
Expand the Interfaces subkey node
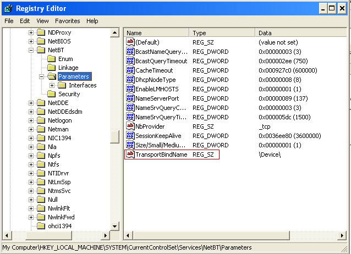coord(52,85)
